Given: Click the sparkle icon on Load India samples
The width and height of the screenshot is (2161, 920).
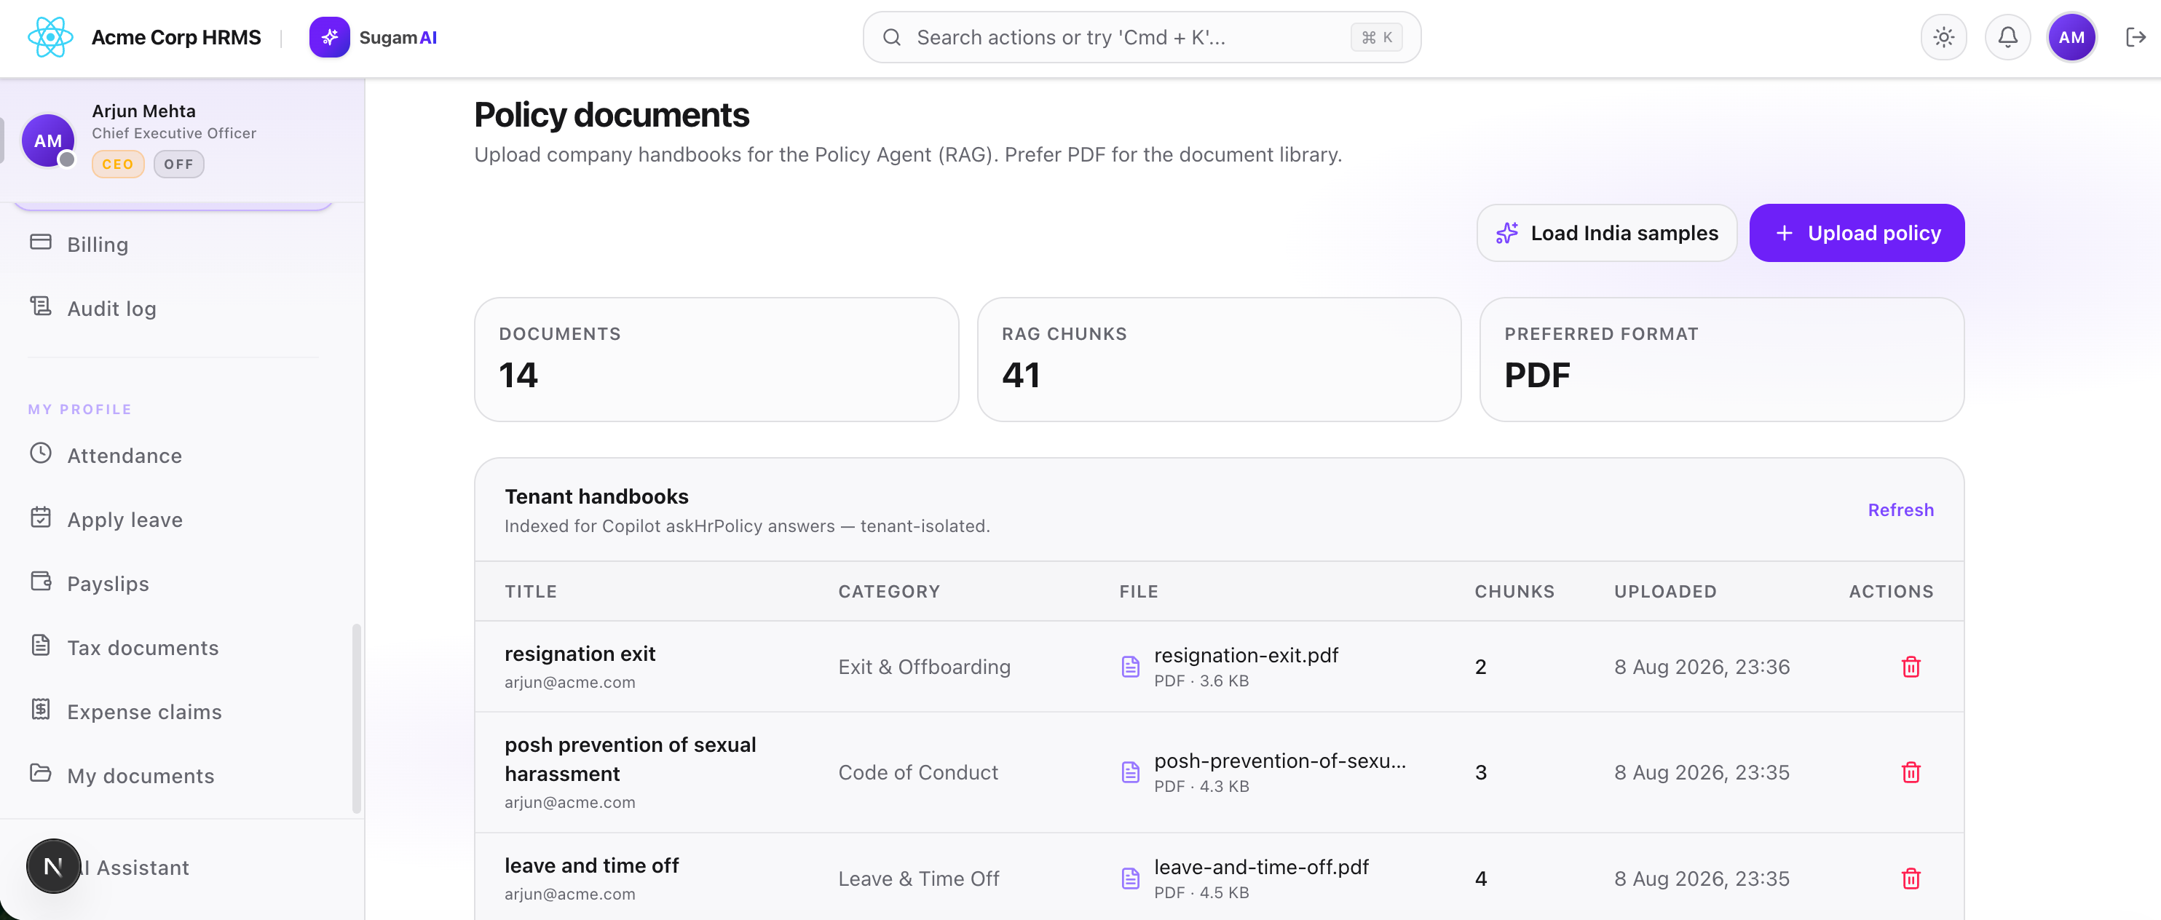Looking at the screenshot, I should click(x=1506, y=233).
